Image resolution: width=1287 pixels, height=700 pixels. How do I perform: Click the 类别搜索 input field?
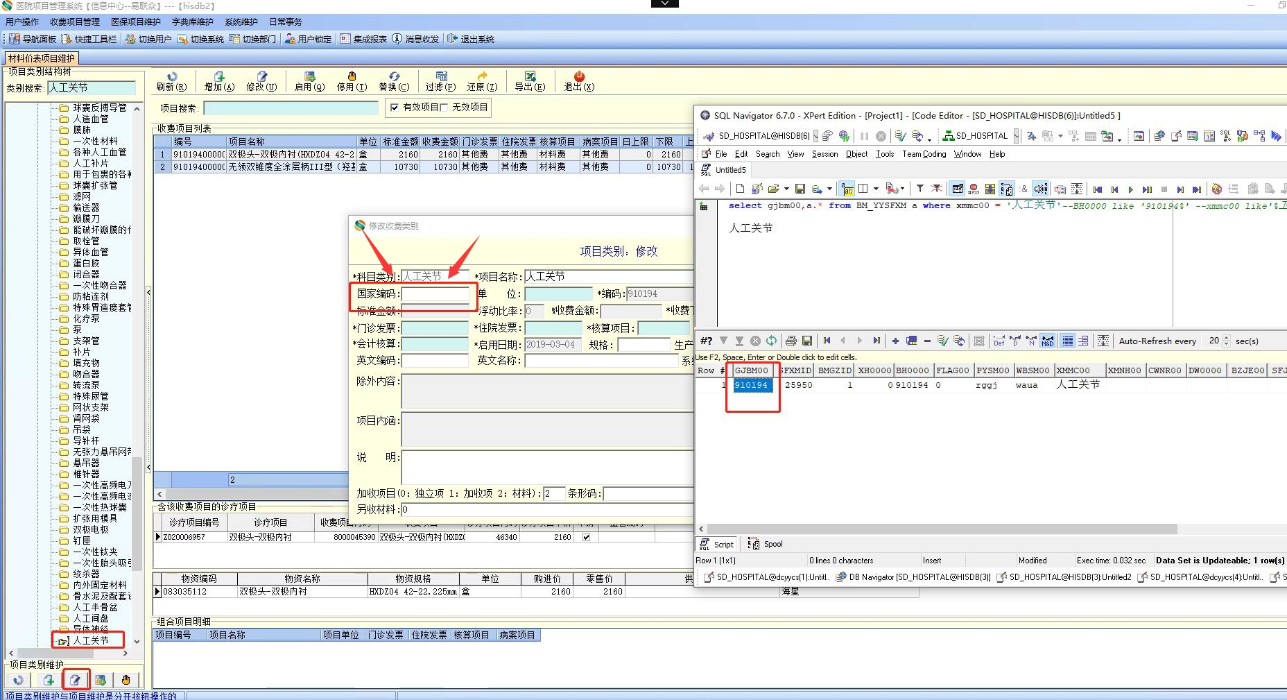click(92, 87)
